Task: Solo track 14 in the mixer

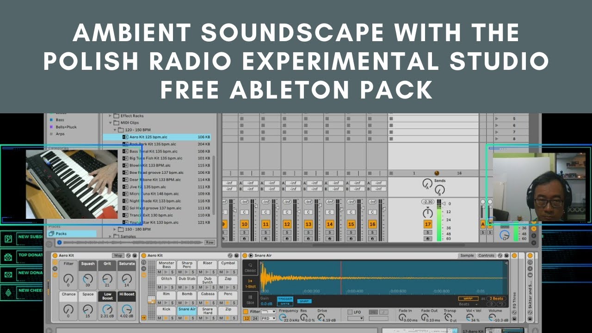Action: (x=330, y=232)
